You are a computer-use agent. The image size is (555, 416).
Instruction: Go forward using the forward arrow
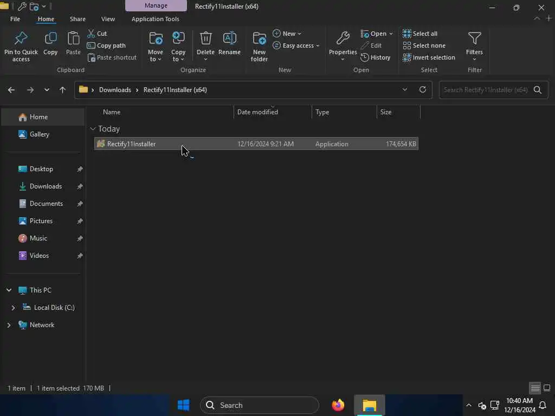click(30, 90)
